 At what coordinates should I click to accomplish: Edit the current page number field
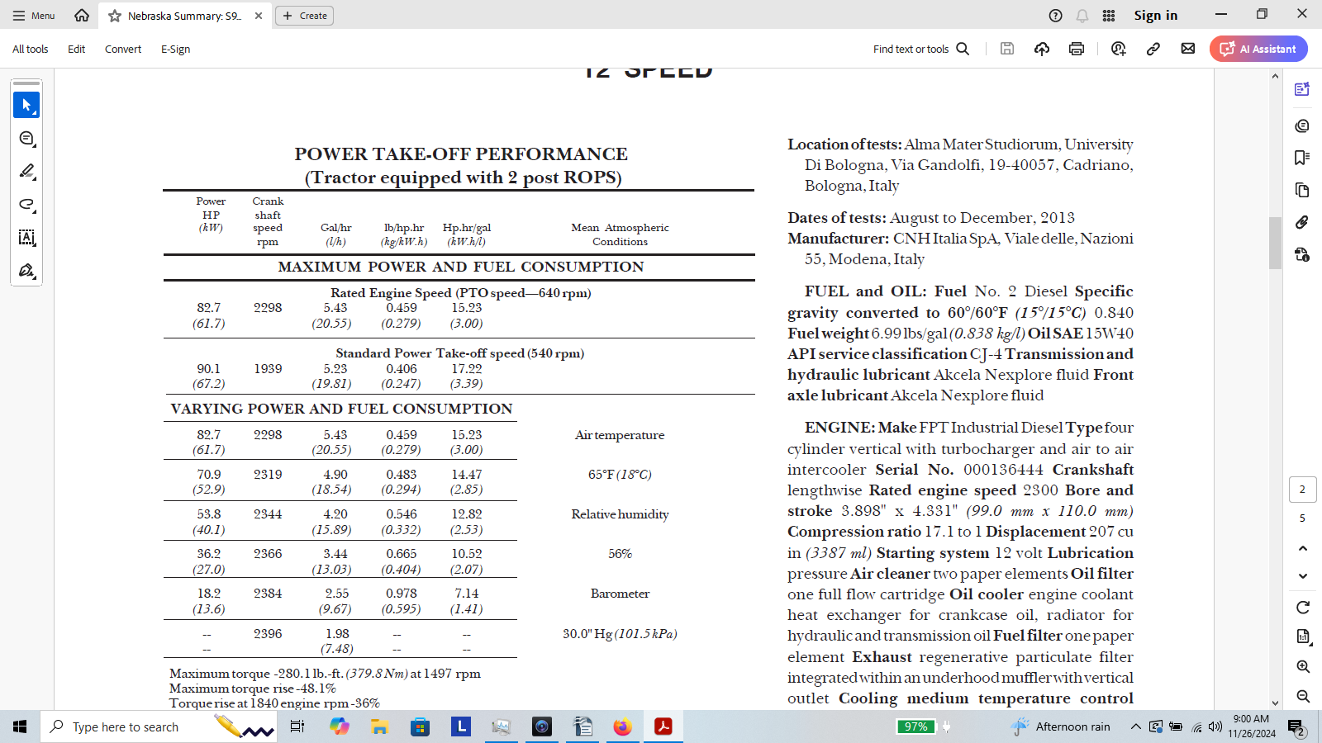point(1302,490)
